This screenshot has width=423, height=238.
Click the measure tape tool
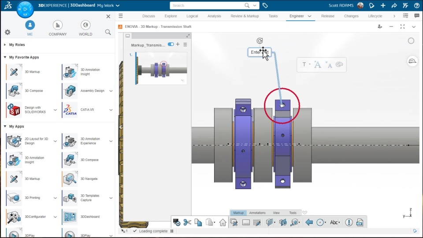(294, 222)
